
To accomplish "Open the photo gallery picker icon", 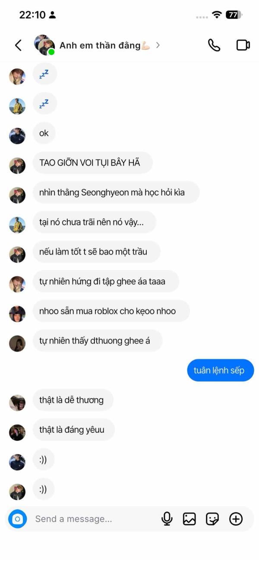I will click(x=190, y=519).
